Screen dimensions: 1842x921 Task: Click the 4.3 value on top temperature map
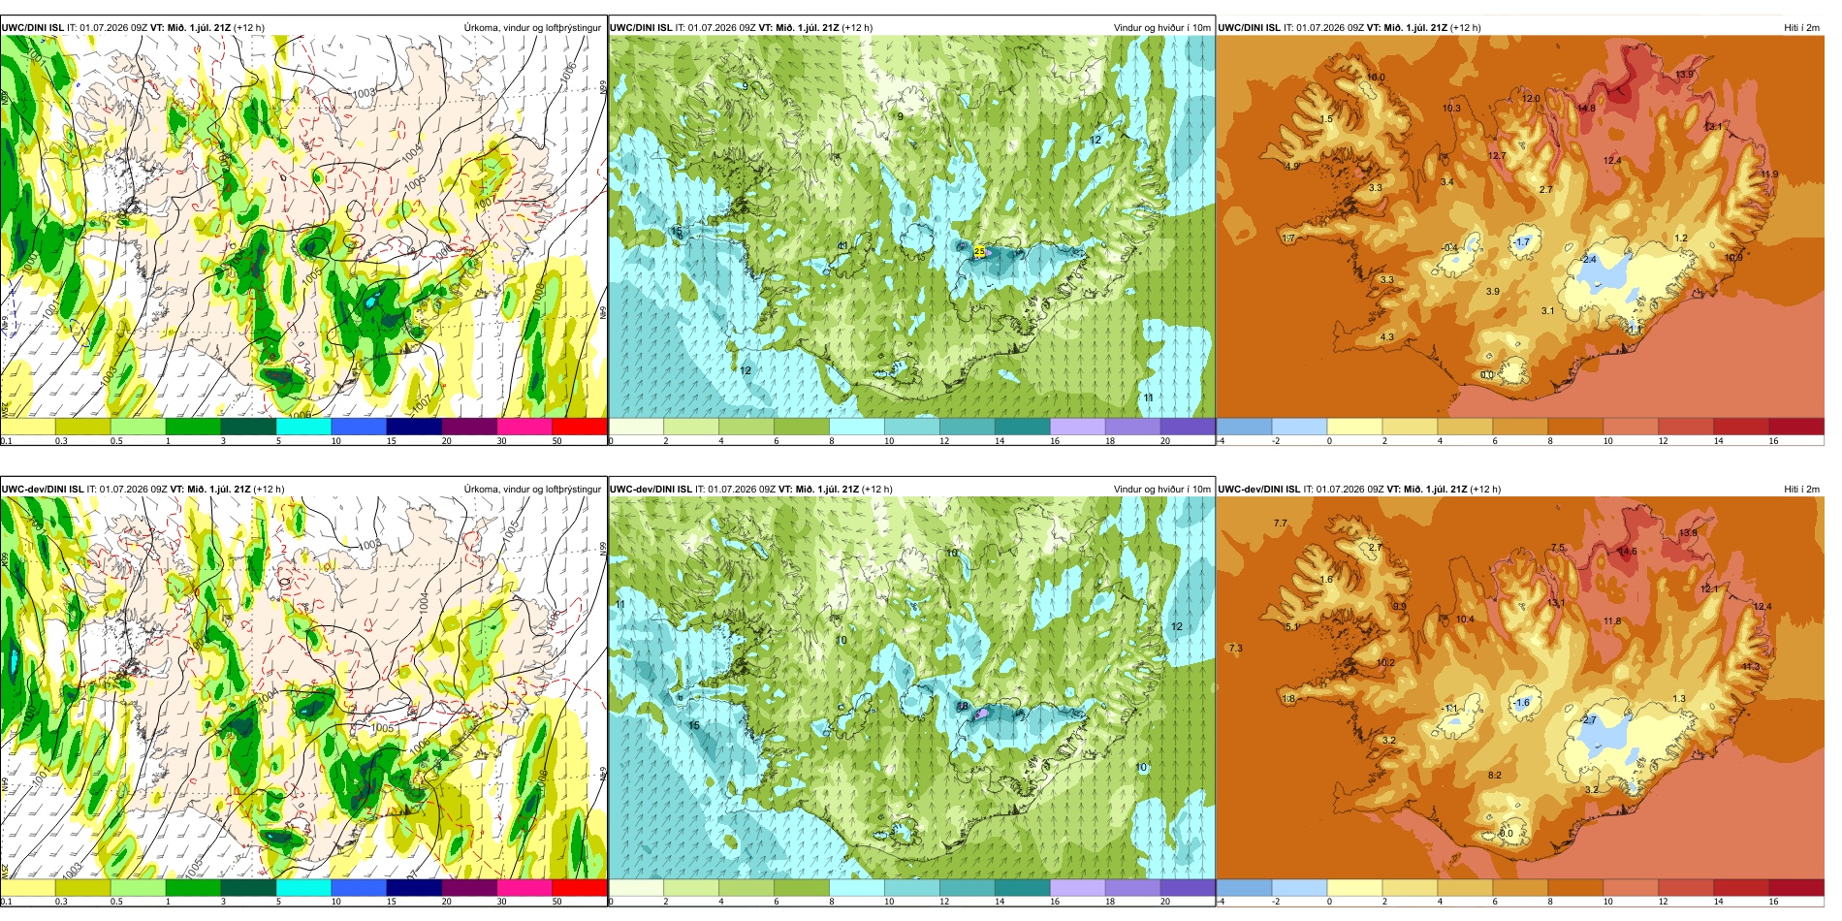(1386, 337)
